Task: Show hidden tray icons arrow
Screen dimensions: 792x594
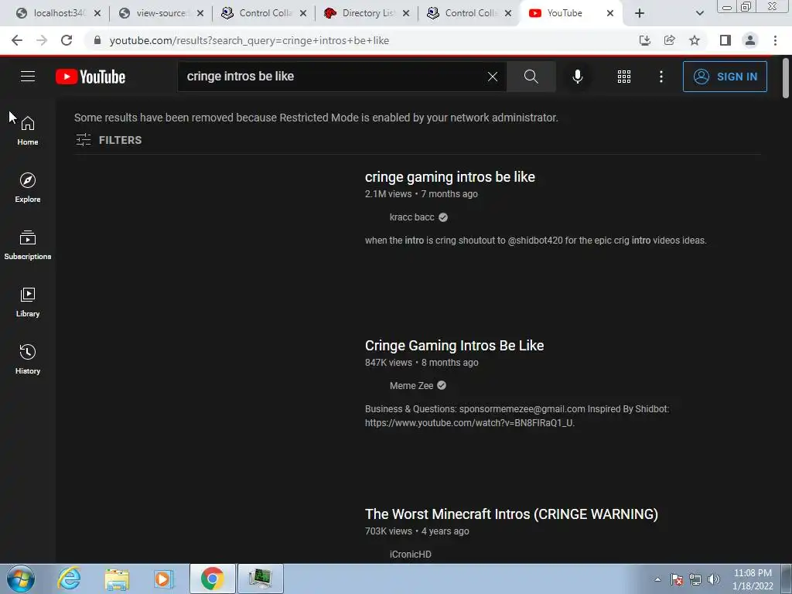Action: click(657, 579)
